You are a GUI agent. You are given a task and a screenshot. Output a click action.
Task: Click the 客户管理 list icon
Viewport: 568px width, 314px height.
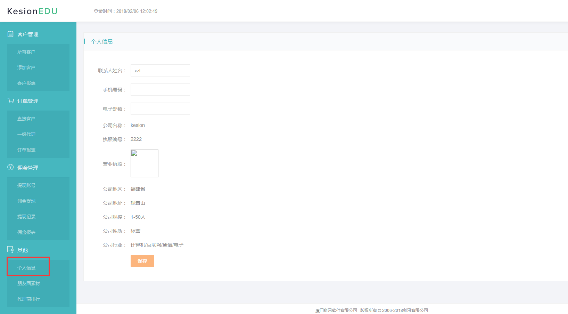10,34
